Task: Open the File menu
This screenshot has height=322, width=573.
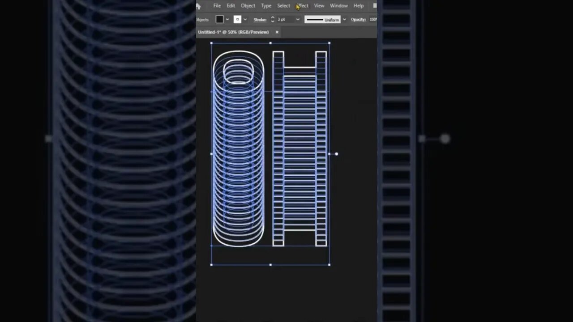Action: click(217, 6)
